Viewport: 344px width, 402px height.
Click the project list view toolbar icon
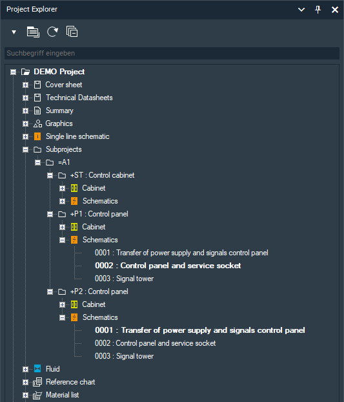pos(33,32)
